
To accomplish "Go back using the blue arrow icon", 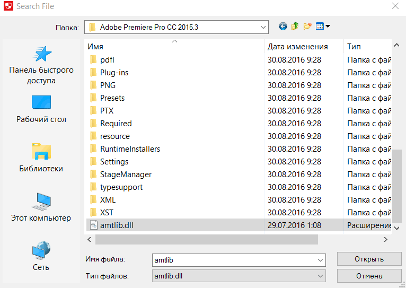I will click(283, 27).
